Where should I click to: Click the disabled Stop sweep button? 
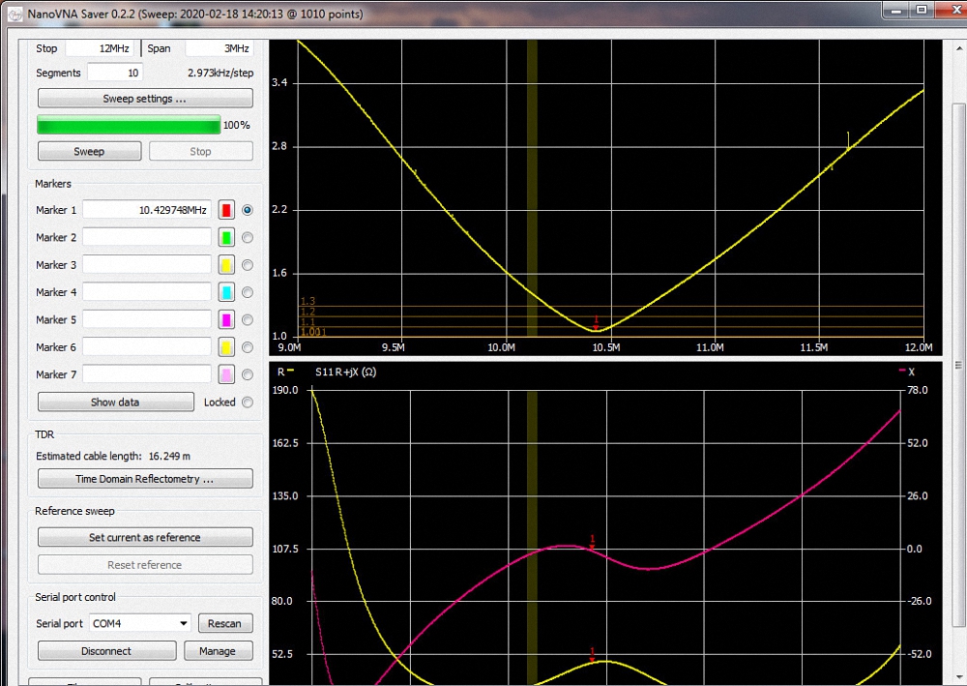coord(201,152)
